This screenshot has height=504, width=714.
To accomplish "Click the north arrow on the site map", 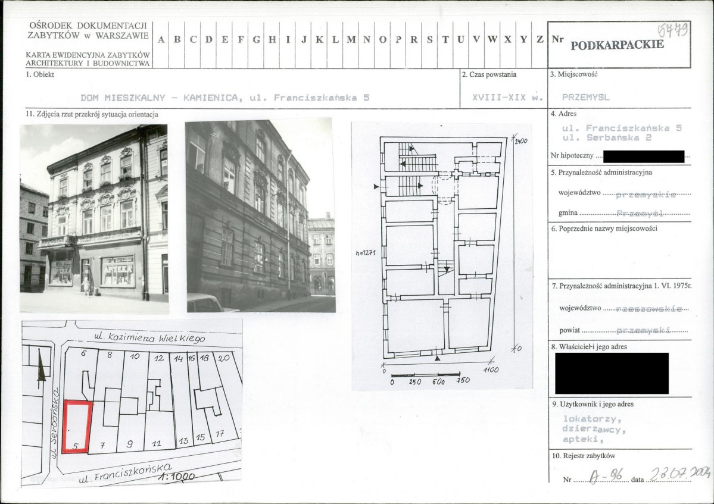I will click(41, 367).
